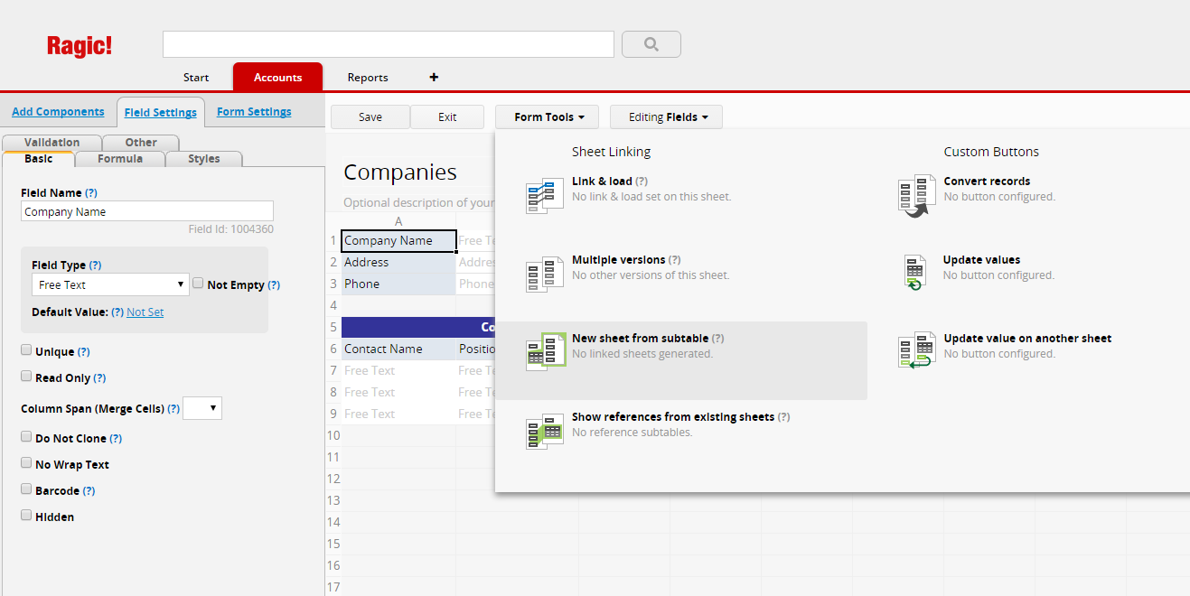Open help for Multiple versions (?)
The width and height of the screenshot is (1190, 596).
(675, 260)
